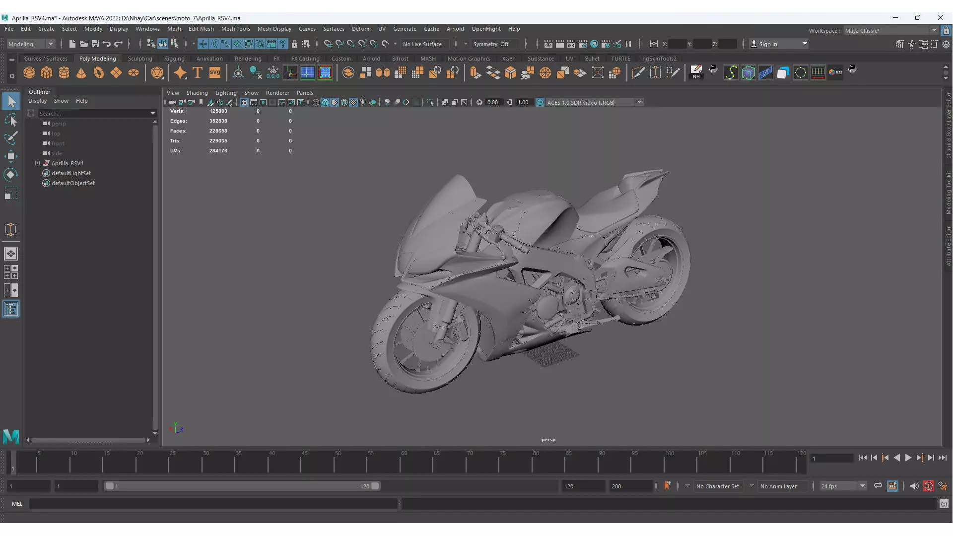Open the Edit Mesh menu
The width and height of the screenshot is (953, 536).
[201, 29]
